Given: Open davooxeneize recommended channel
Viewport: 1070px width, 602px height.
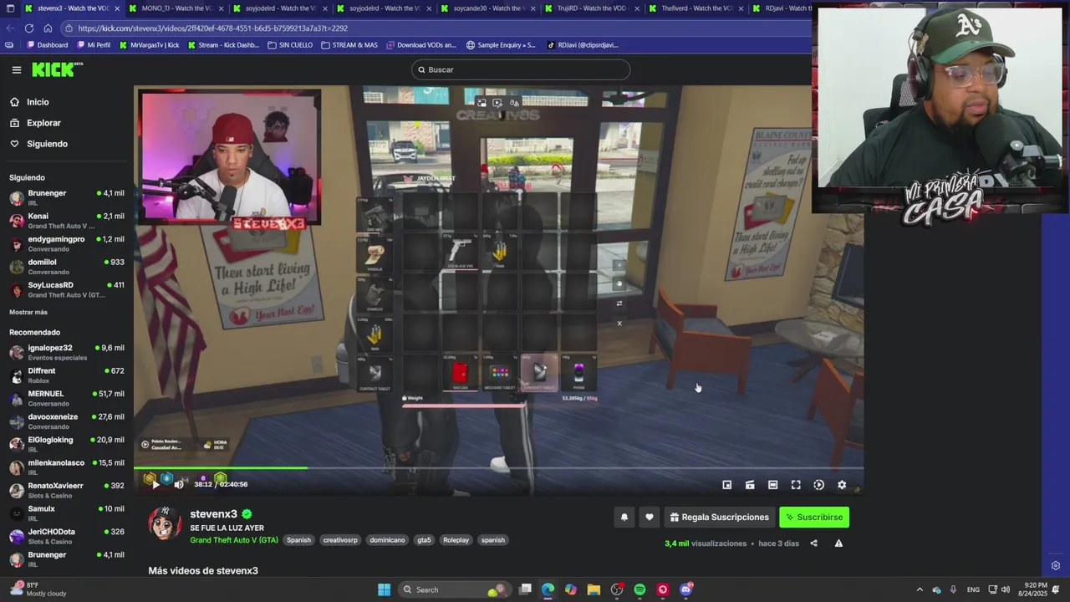Looking at the screenshot, I should click(67, 421).
